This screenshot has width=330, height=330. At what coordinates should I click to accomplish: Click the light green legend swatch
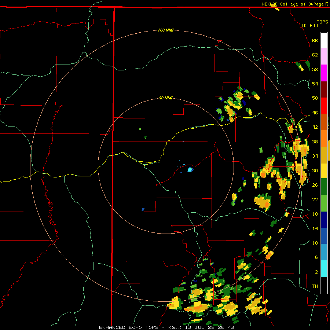[324, 203]
